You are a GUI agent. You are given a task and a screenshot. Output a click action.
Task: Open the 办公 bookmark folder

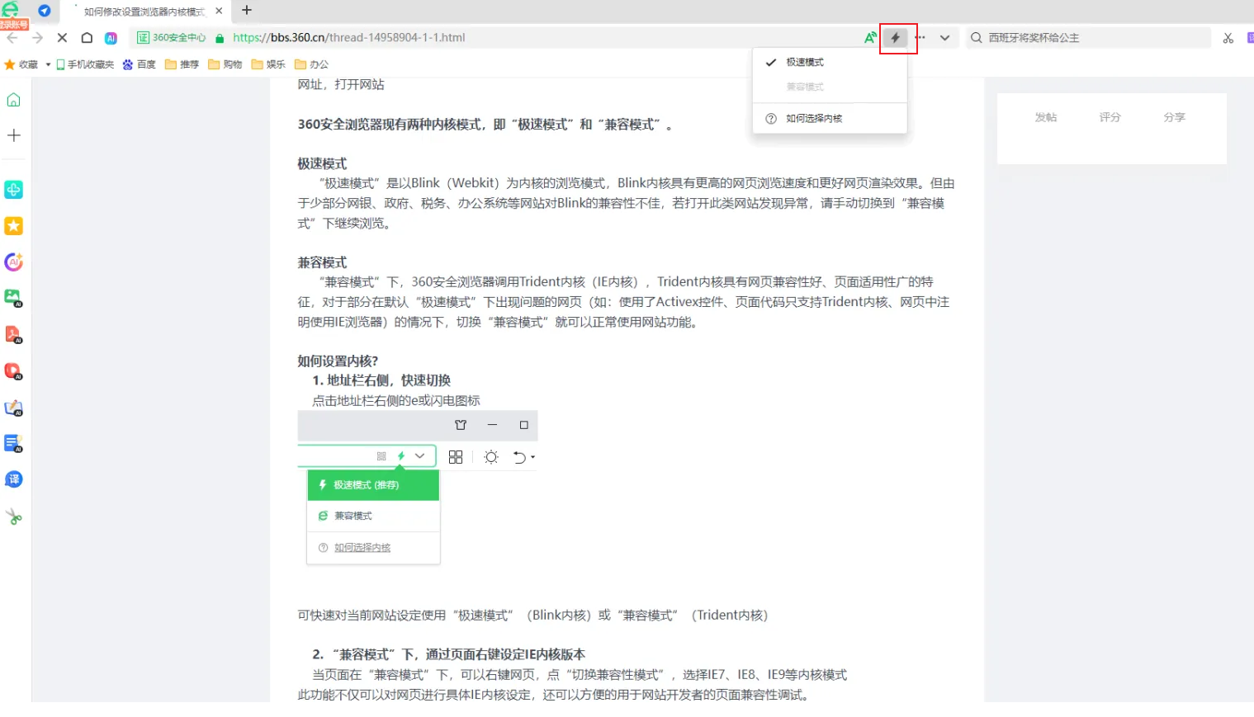312,64
